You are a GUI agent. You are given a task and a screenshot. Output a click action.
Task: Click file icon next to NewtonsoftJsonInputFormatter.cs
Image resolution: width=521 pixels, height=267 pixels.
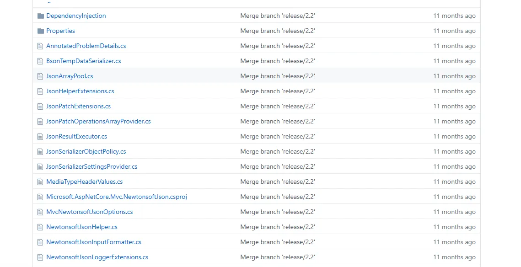[40, 242]
